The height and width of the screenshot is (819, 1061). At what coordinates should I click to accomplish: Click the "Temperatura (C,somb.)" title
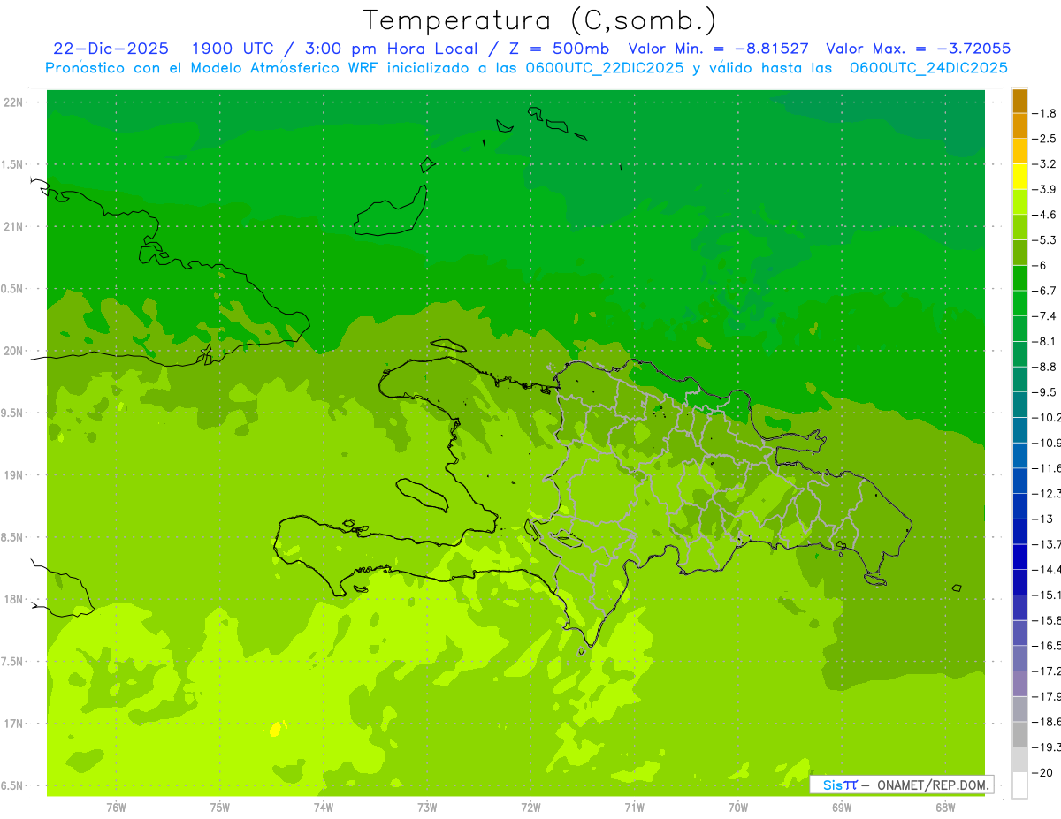coord(539,20)
